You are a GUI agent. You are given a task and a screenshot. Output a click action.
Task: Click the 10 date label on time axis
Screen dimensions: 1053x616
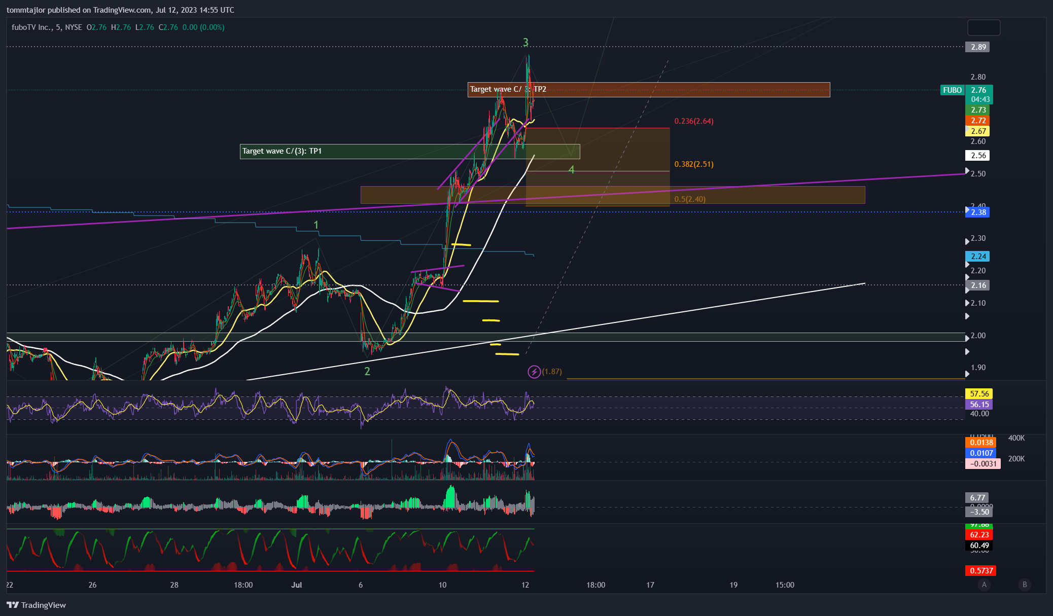pyautogui.click(x=443, y=585)
